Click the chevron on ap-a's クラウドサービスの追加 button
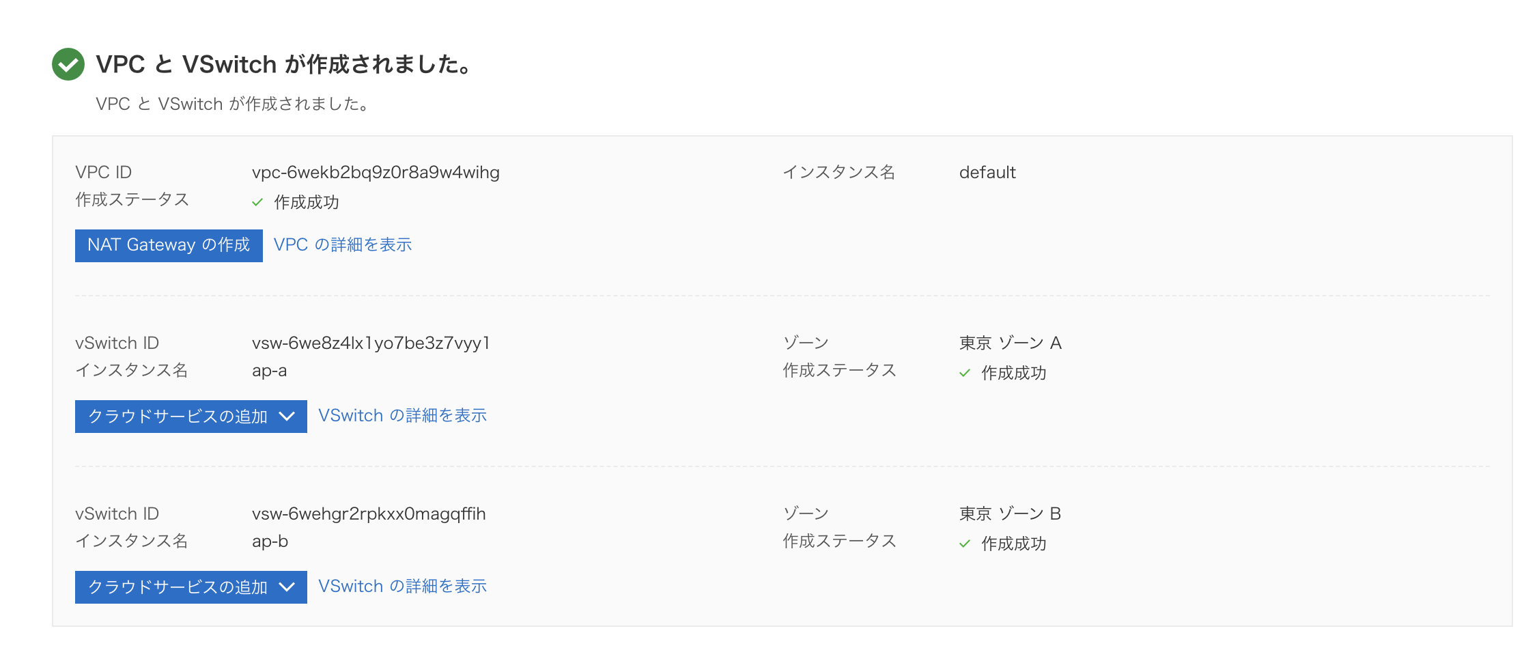 [x=287, y=416]
